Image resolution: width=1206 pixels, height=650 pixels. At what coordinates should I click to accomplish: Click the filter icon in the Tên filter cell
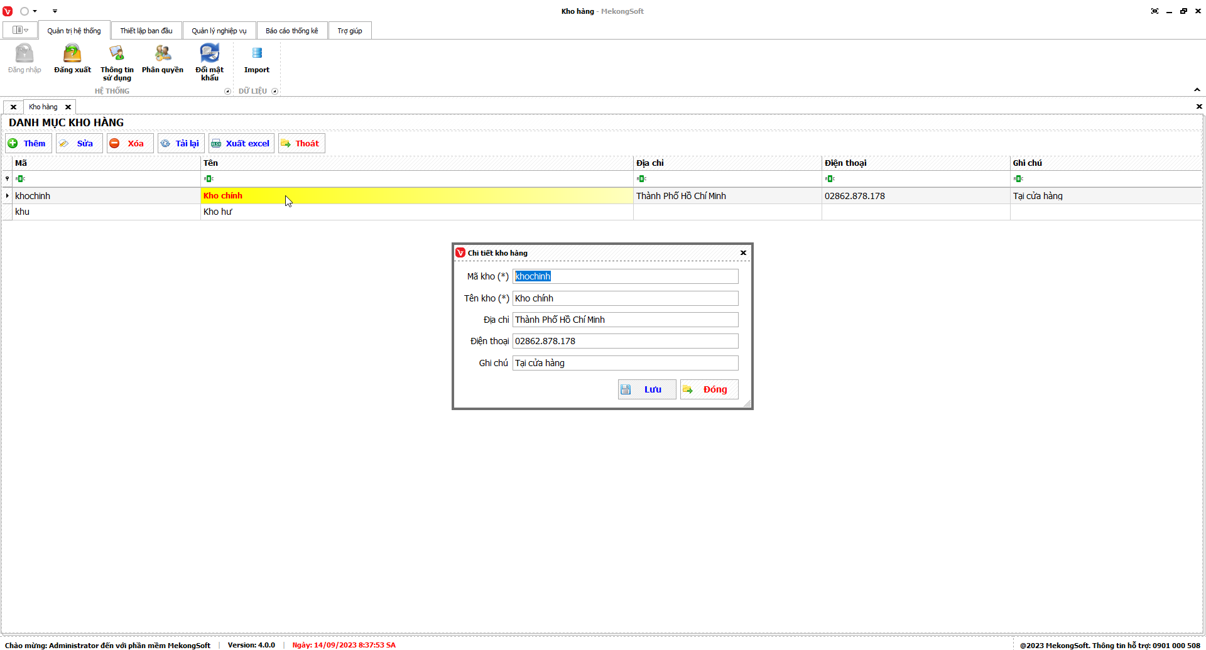tap(209, 179)
